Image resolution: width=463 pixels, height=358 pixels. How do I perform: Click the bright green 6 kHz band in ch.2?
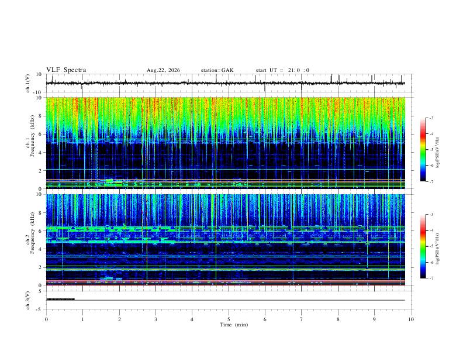coord(110,228)
